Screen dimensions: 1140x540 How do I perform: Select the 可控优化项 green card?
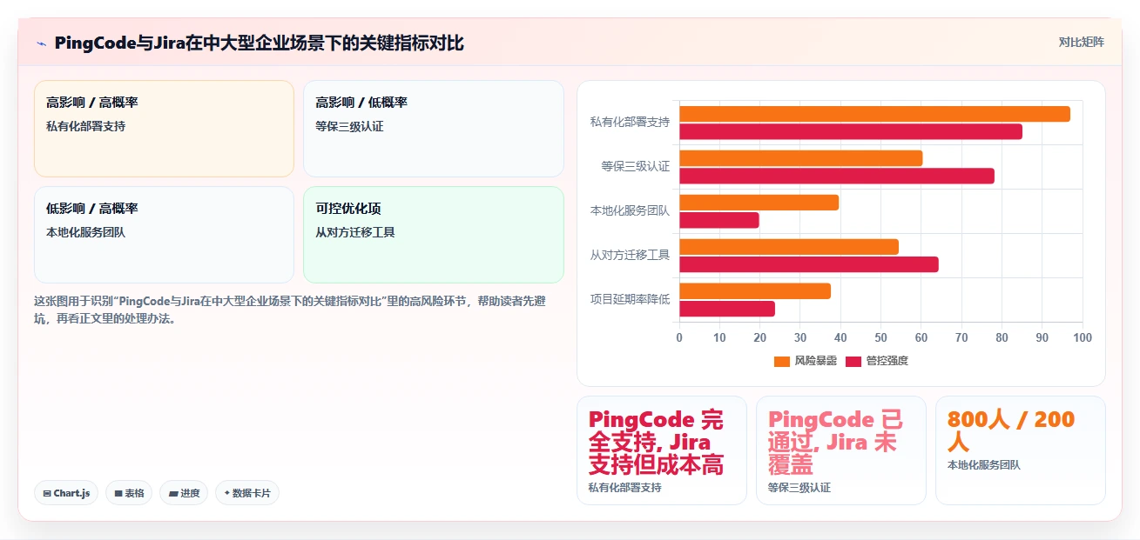tap(434, 235)
